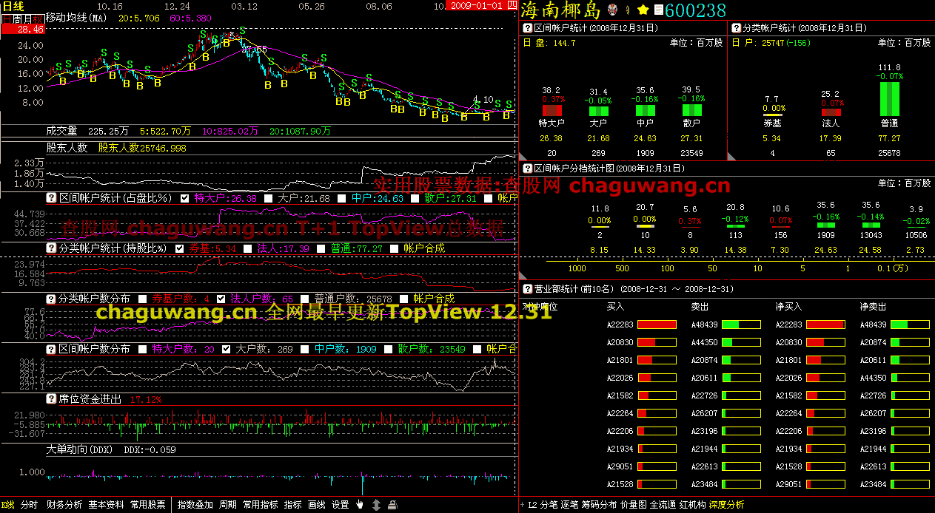Click the lock icon in bottom toolbar
The image size is (935, 513).
(392, 505)
